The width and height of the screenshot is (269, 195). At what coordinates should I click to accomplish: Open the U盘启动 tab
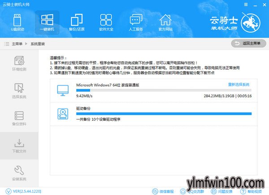point(17,23)
